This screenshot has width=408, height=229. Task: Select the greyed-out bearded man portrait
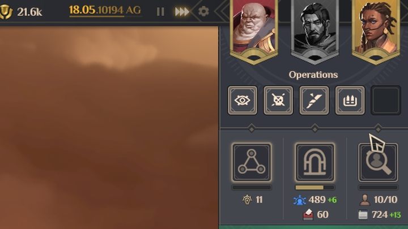315,31
